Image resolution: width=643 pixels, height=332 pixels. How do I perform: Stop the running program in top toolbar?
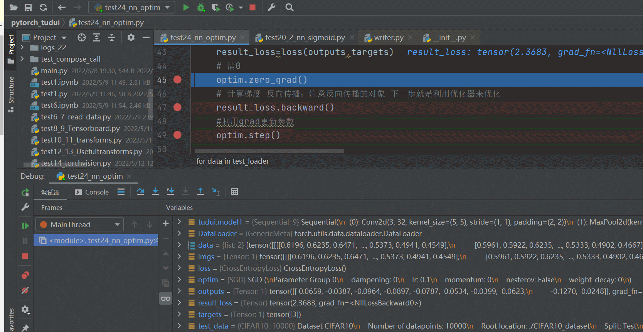click(x=252, y=7)
